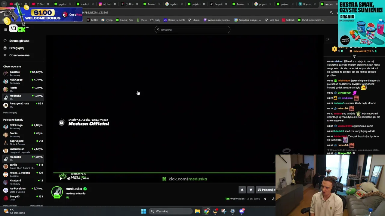
Task: Open pajalock channel in followed list
Action: (23, 73)
